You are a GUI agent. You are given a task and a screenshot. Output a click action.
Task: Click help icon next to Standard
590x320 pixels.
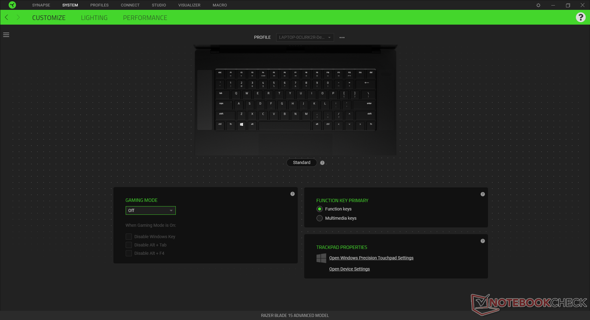pos(322,163)
